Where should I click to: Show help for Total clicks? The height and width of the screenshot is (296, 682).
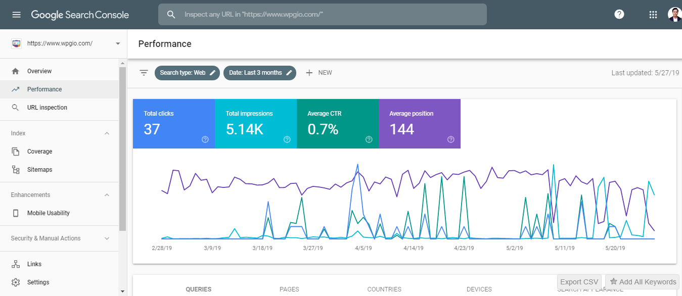click(205, 139)
